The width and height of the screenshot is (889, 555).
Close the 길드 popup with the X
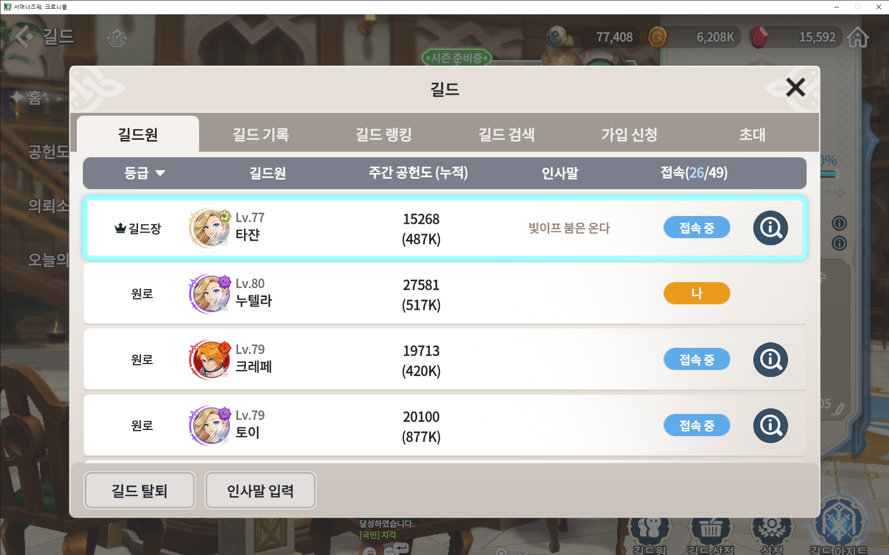pyautogui.click(x=795, y=87)
